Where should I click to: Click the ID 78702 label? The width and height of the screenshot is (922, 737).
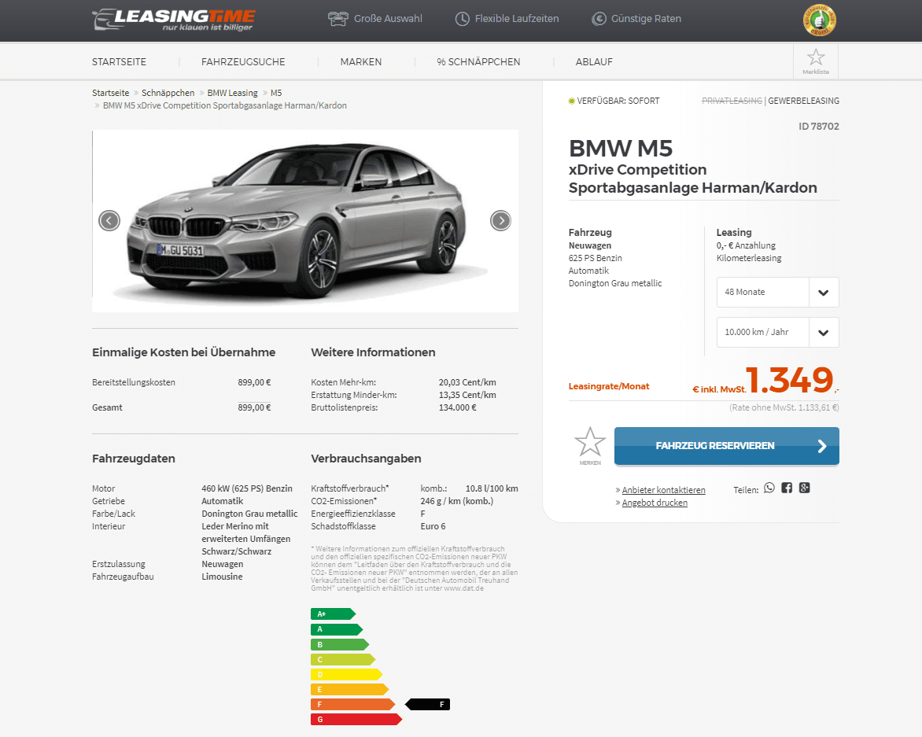pyautogui.click(x=818, y=127)
